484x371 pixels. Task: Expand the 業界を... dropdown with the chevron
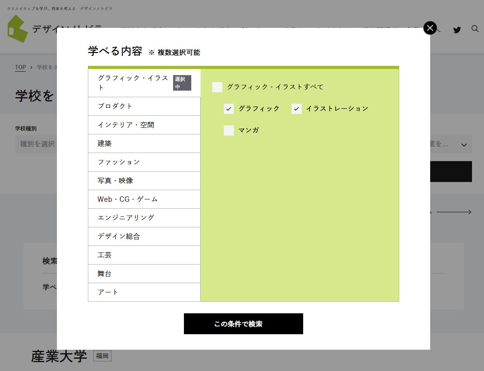click(463, 144)
